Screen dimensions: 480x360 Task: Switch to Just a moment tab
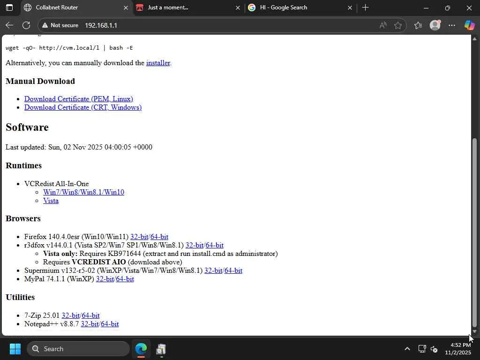pos(188,7)
